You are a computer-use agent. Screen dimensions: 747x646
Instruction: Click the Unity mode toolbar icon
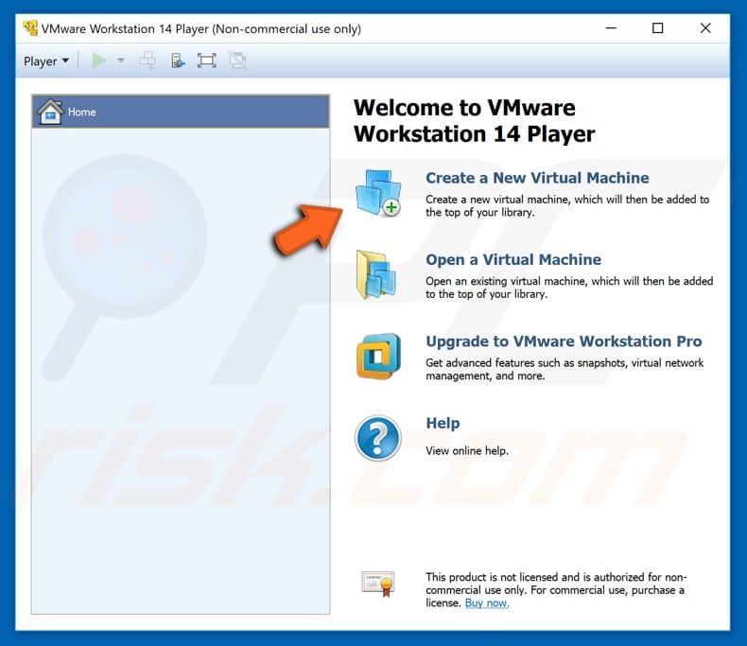tap(236, 61)
